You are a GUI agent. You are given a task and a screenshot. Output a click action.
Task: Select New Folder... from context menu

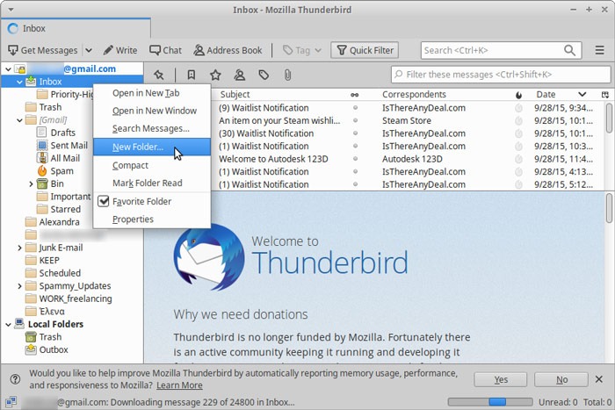(152, 147)
